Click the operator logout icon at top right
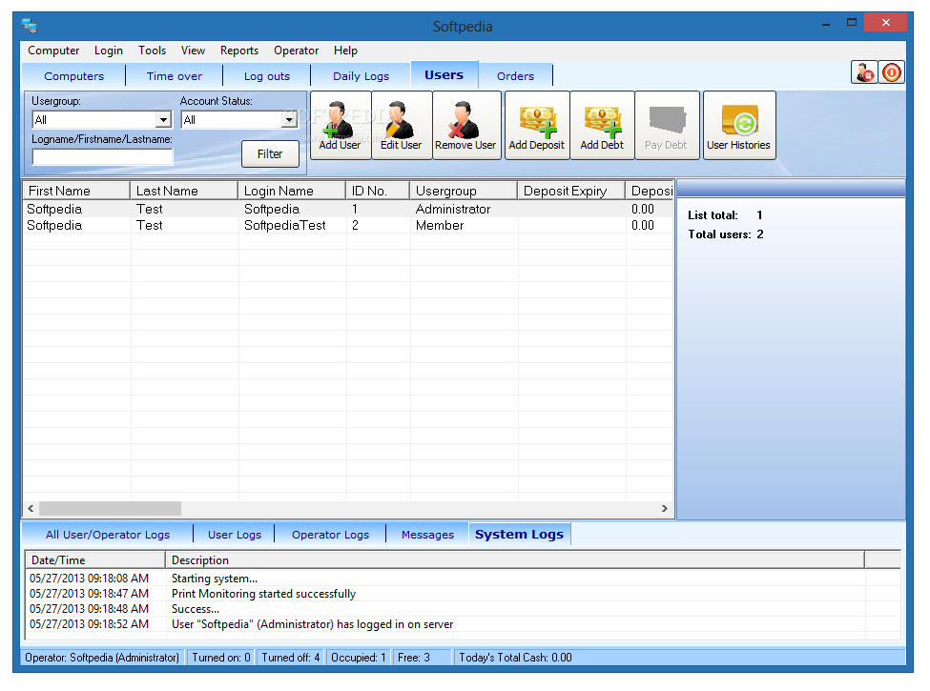This screenshot has height=691, width=930. pyautogui.click(x=865, y=72)
